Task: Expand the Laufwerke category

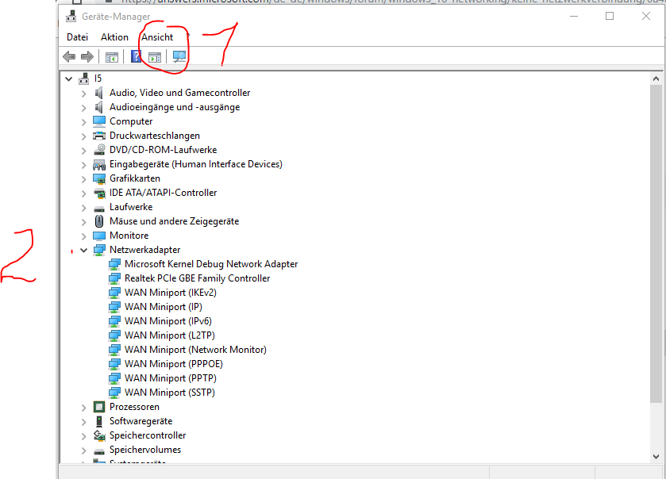Action: coord(83,208)
